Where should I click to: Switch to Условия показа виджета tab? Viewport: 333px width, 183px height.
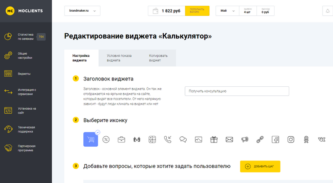tap(119, 58)
